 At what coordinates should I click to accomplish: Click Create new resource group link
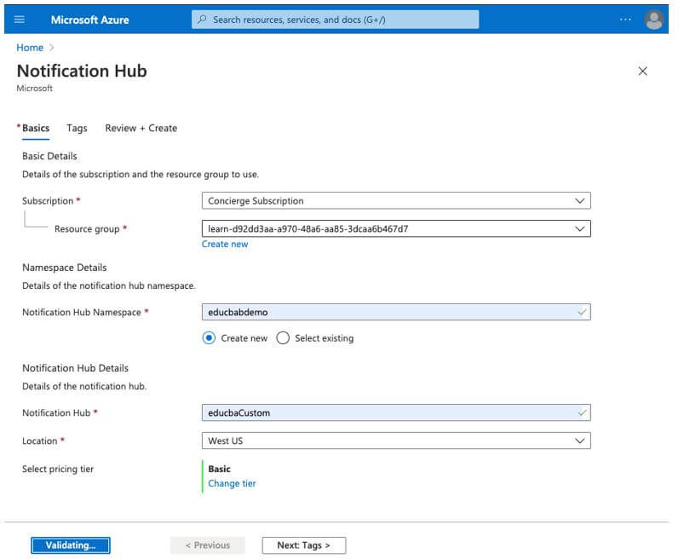click(225, 244)
